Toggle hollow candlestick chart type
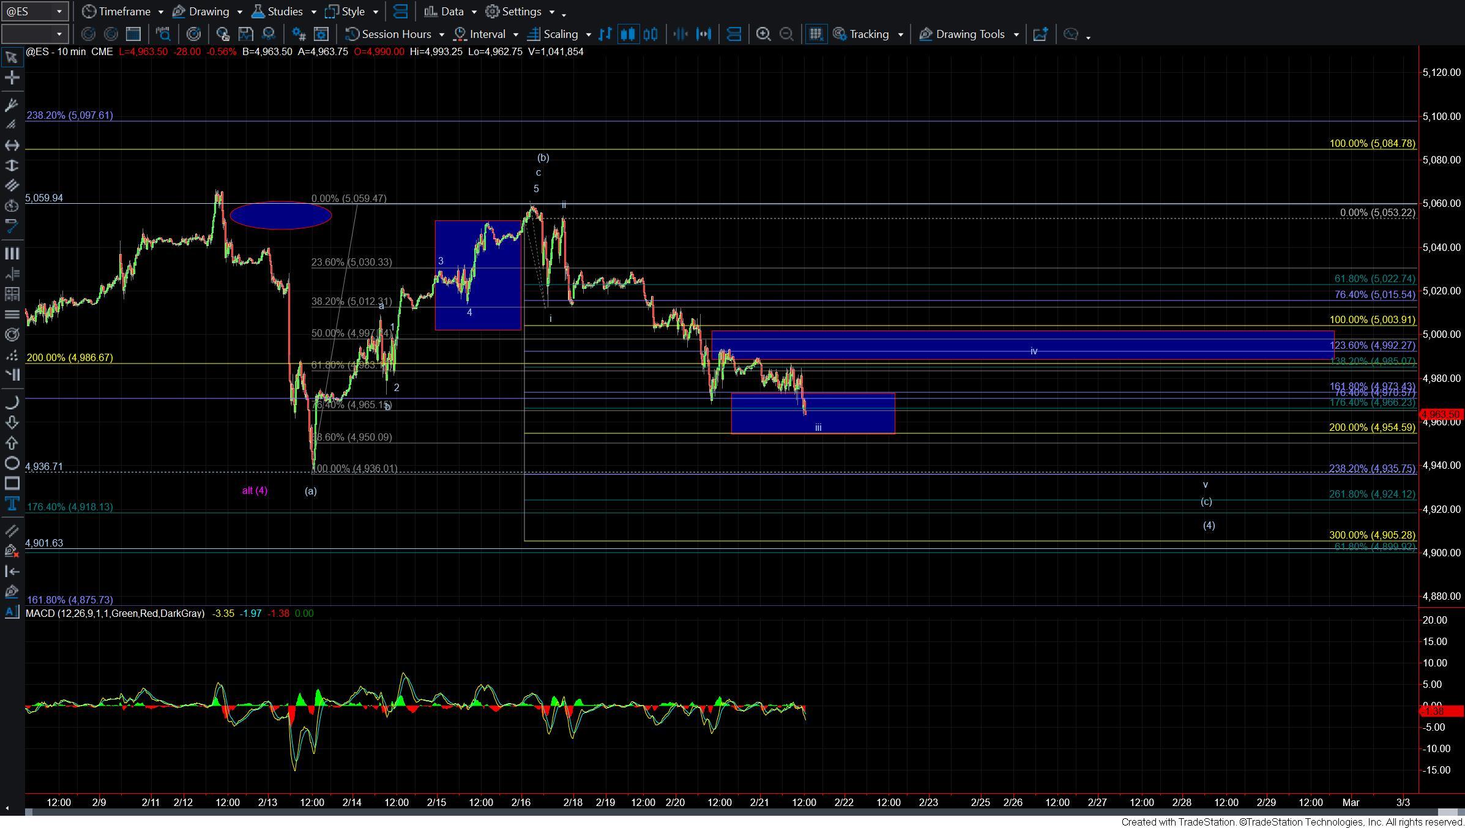Screen dimensions: 1465x828 (650, 34)
